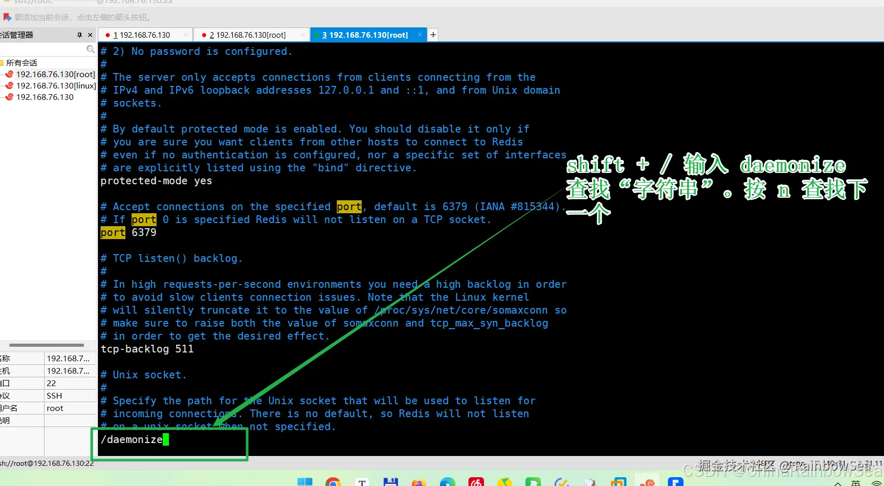
Task: Pin the session manager panel
Action: coord(79,35)
